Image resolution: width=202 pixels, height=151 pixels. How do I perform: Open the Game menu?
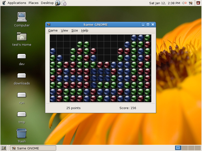(x=53, y=31)
